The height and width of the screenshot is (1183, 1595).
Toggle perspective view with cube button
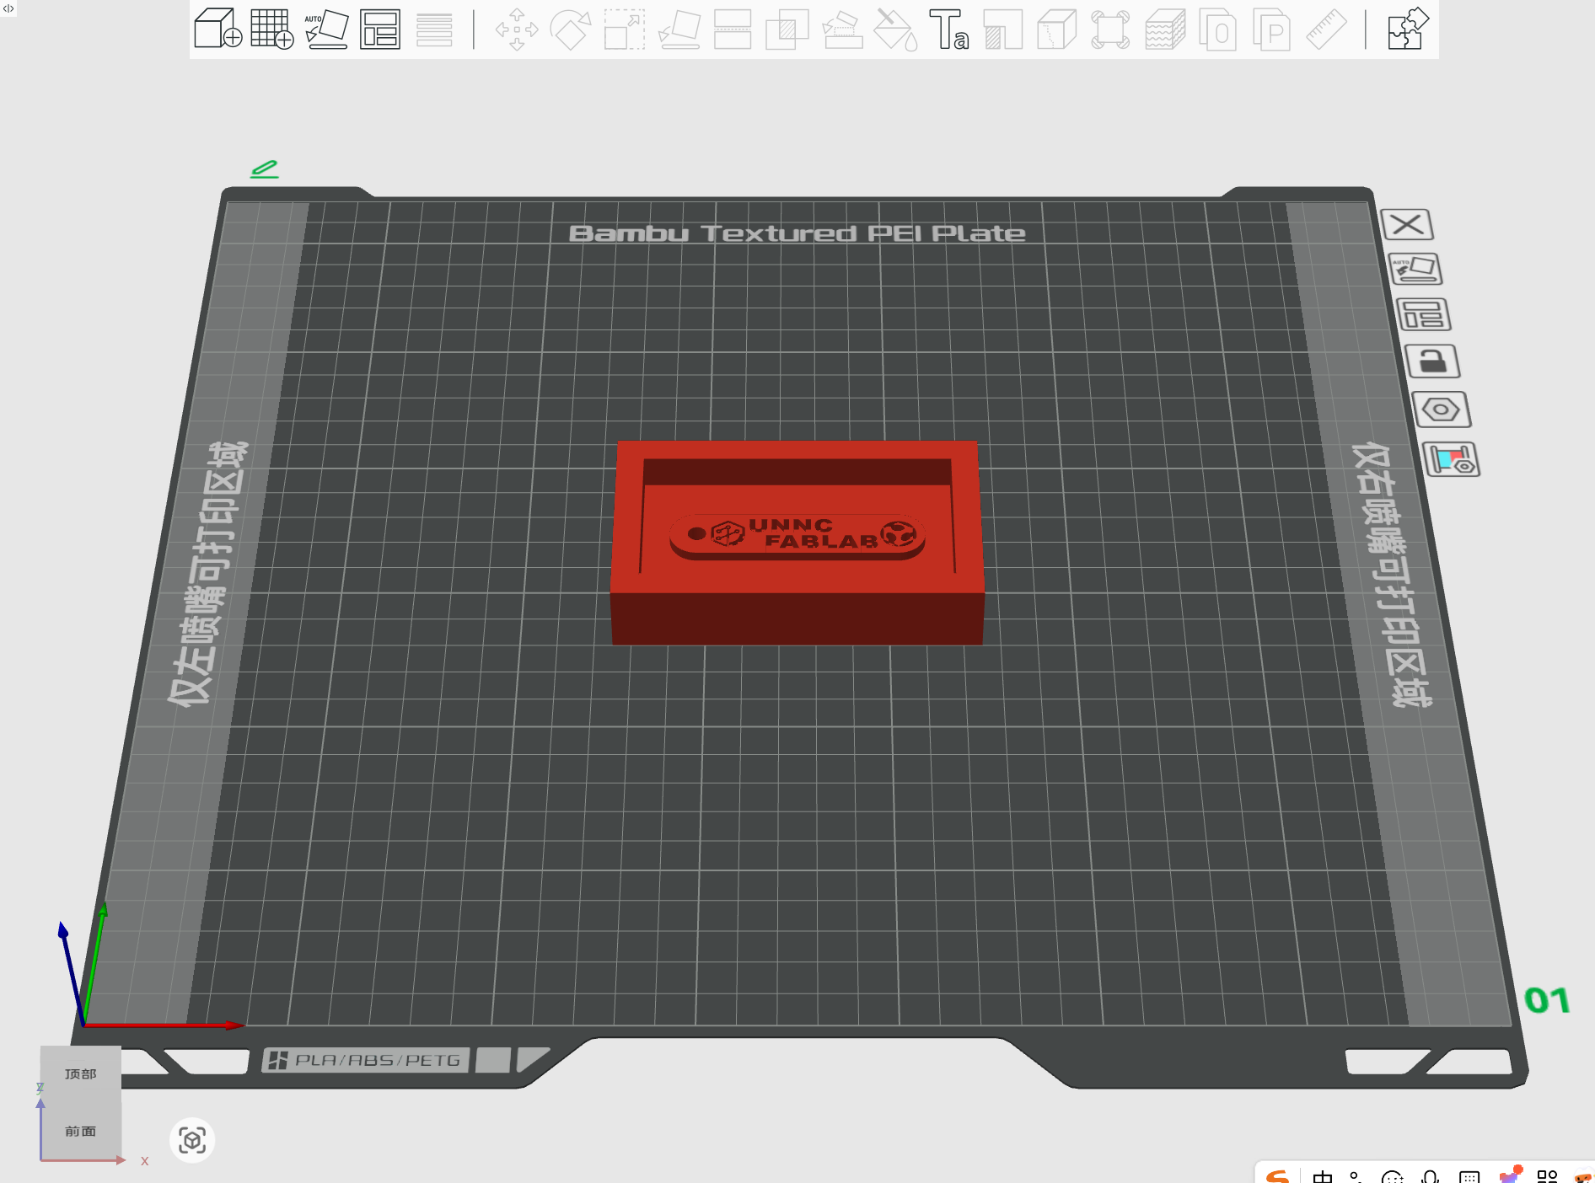pyautogui.click(x=192, y=1141)
